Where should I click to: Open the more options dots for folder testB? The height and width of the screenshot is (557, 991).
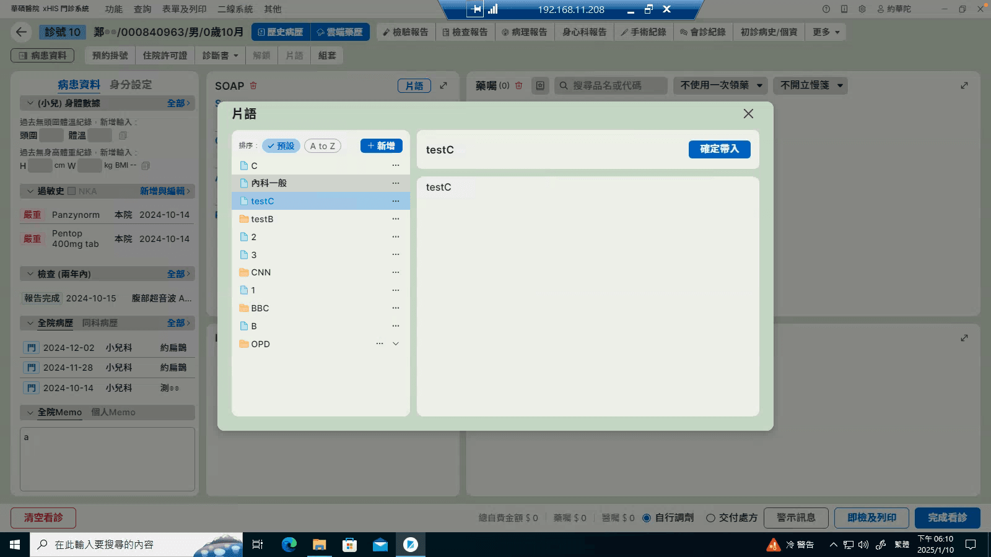(x=395, y=219)
